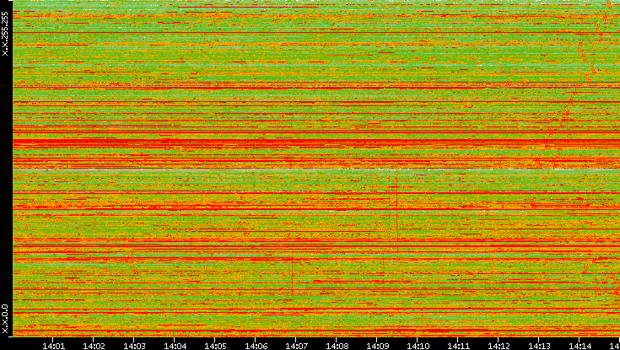Viewport: 620px width, 350px height.
Task: Click the 14:03 time axis label
Action: click(134, 346)
